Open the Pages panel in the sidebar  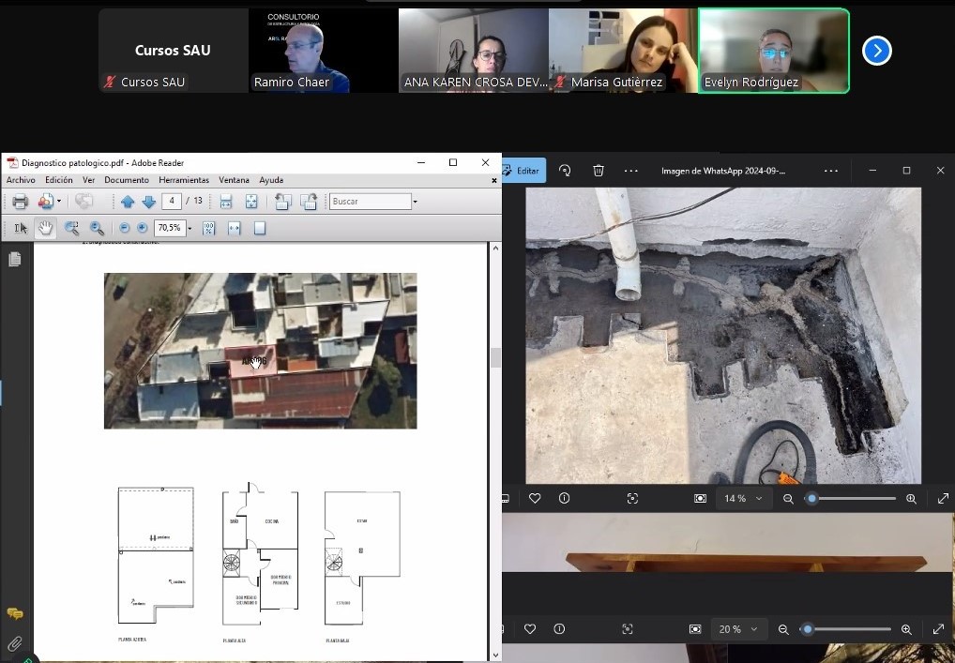coord(15,260)
